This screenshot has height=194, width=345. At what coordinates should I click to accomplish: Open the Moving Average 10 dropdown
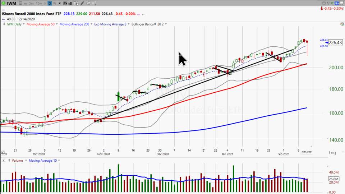[x=59, y=161]
